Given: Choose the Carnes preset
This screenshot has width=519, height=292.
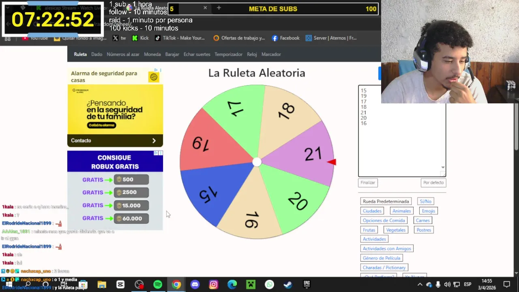Looking at the screenshot, I should (x=422, y=220).
